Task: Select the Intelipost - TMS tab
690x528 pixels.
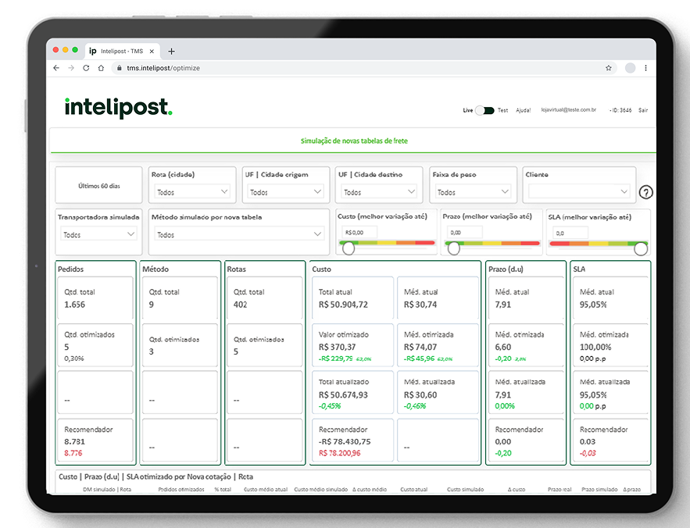Action: tap(122, 51)
